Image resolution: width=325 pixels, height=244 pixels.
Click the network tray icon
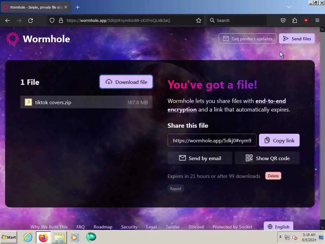[287, 237]
